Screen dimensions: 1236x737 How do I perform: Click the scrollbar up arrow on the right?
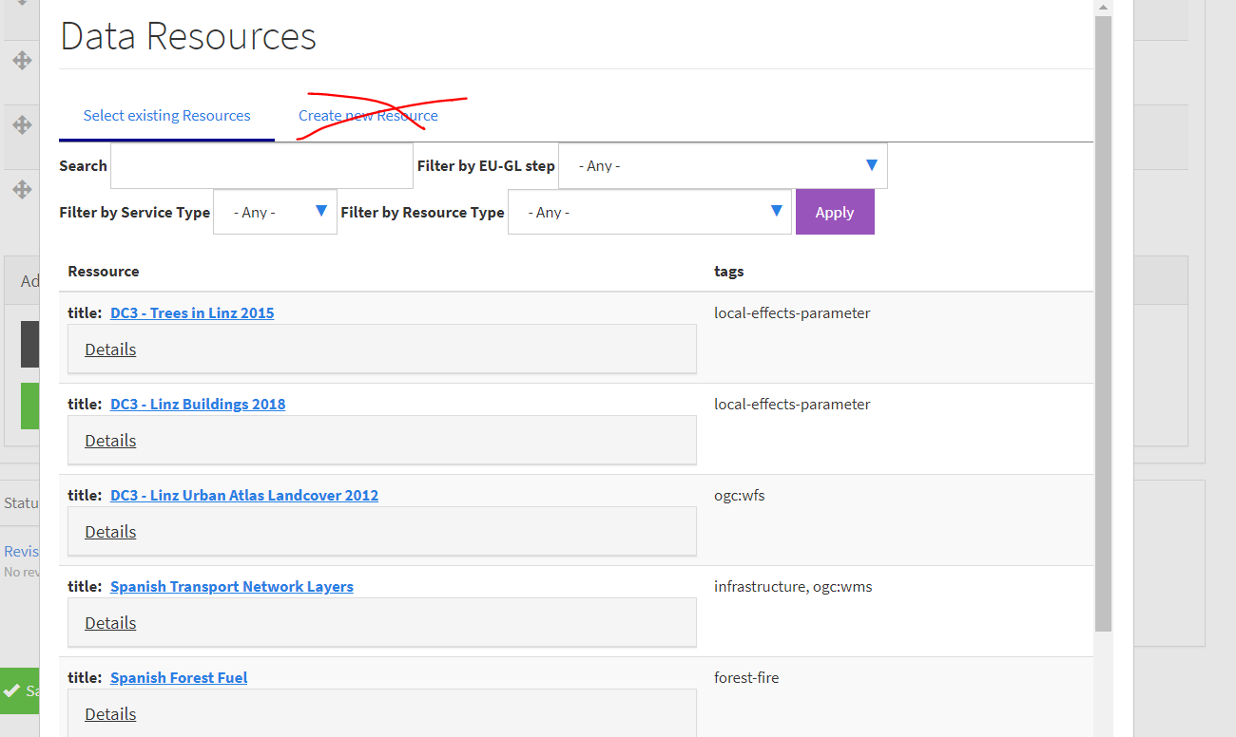(x=1103, y=7)
